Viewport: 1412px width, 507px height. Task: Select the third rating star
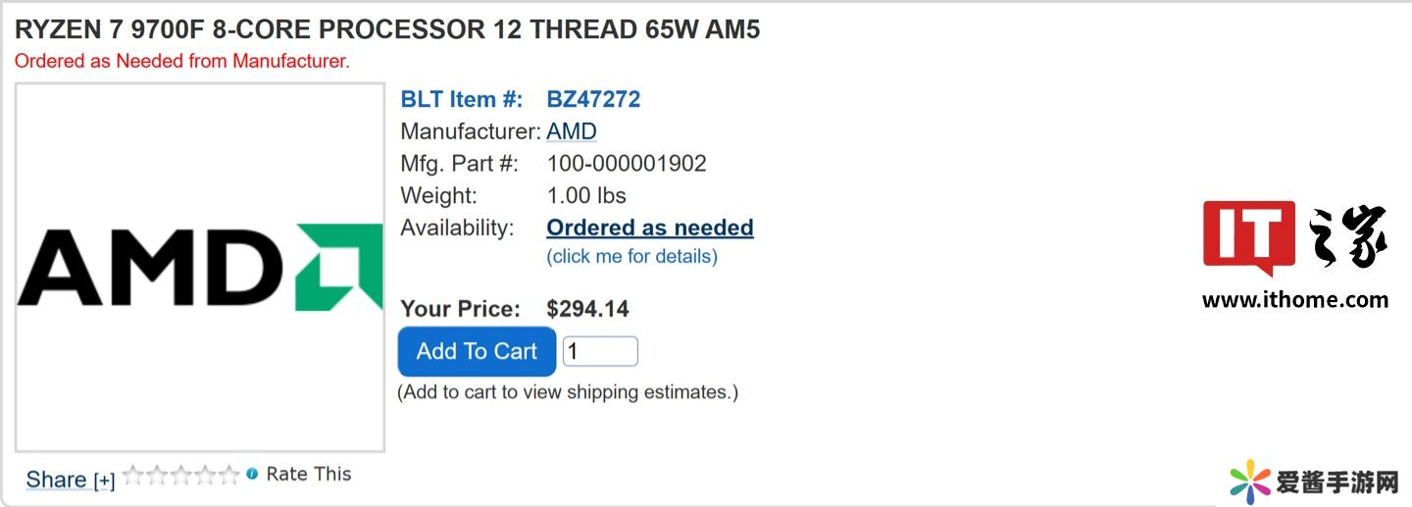pyautogui.click(x=180, y=476)
